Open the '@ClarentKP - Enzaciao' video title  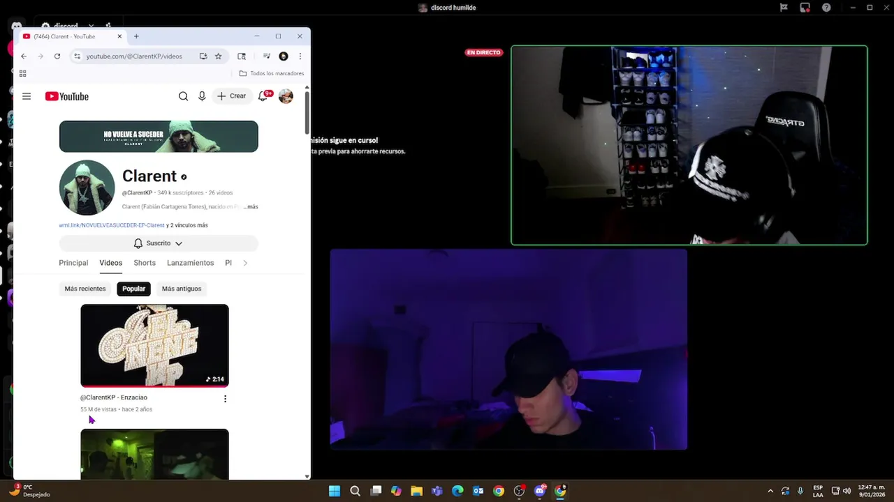[114, 397]
